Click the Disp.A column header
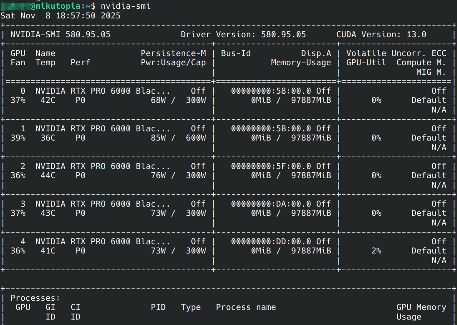457x325 pixels. click(316, 54)
